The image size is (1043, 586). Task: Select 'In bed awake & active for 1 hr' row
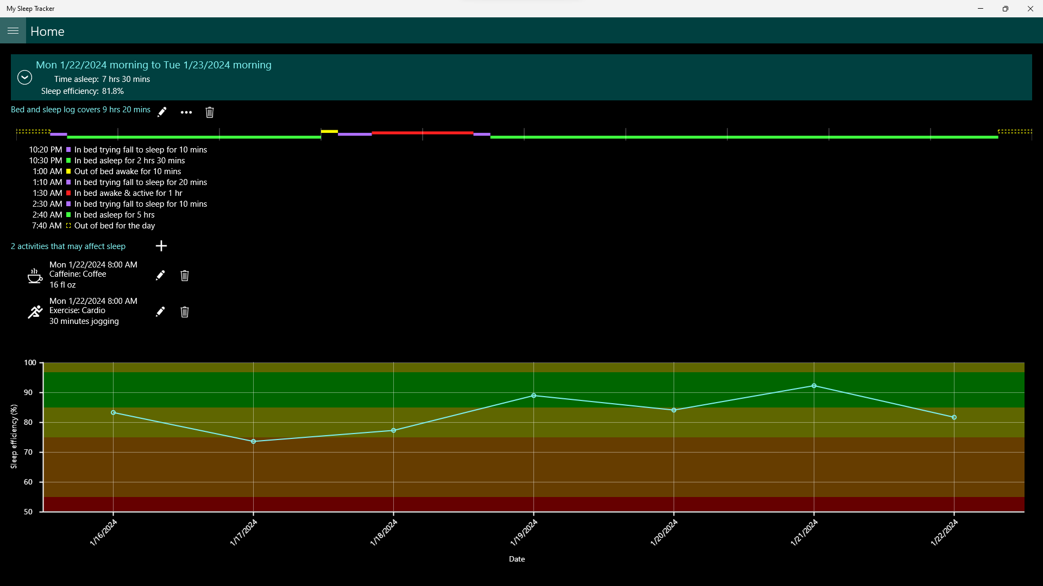pos(128,193)
